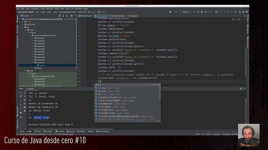Open the Navigate menu
Viewport: 268px width, 150px height.
click(35, 8)
